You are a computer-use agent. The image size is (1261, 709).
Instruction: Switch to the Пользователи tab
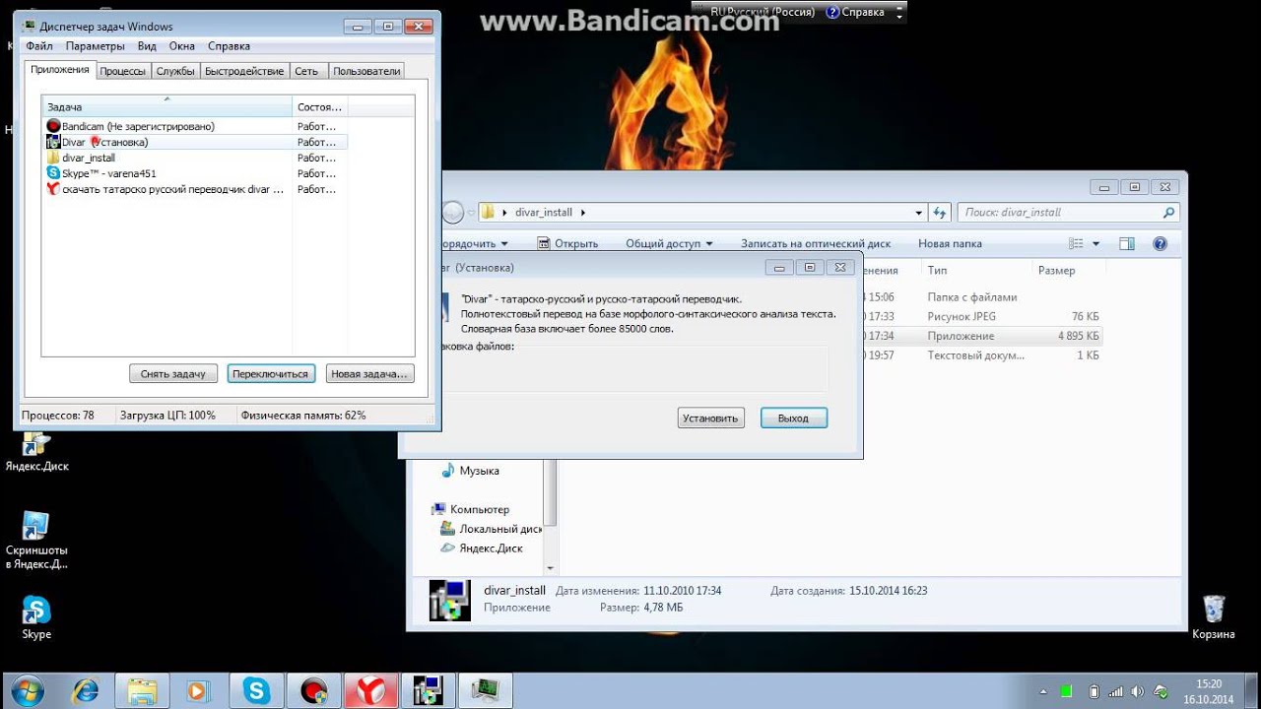tap(366, 71)
